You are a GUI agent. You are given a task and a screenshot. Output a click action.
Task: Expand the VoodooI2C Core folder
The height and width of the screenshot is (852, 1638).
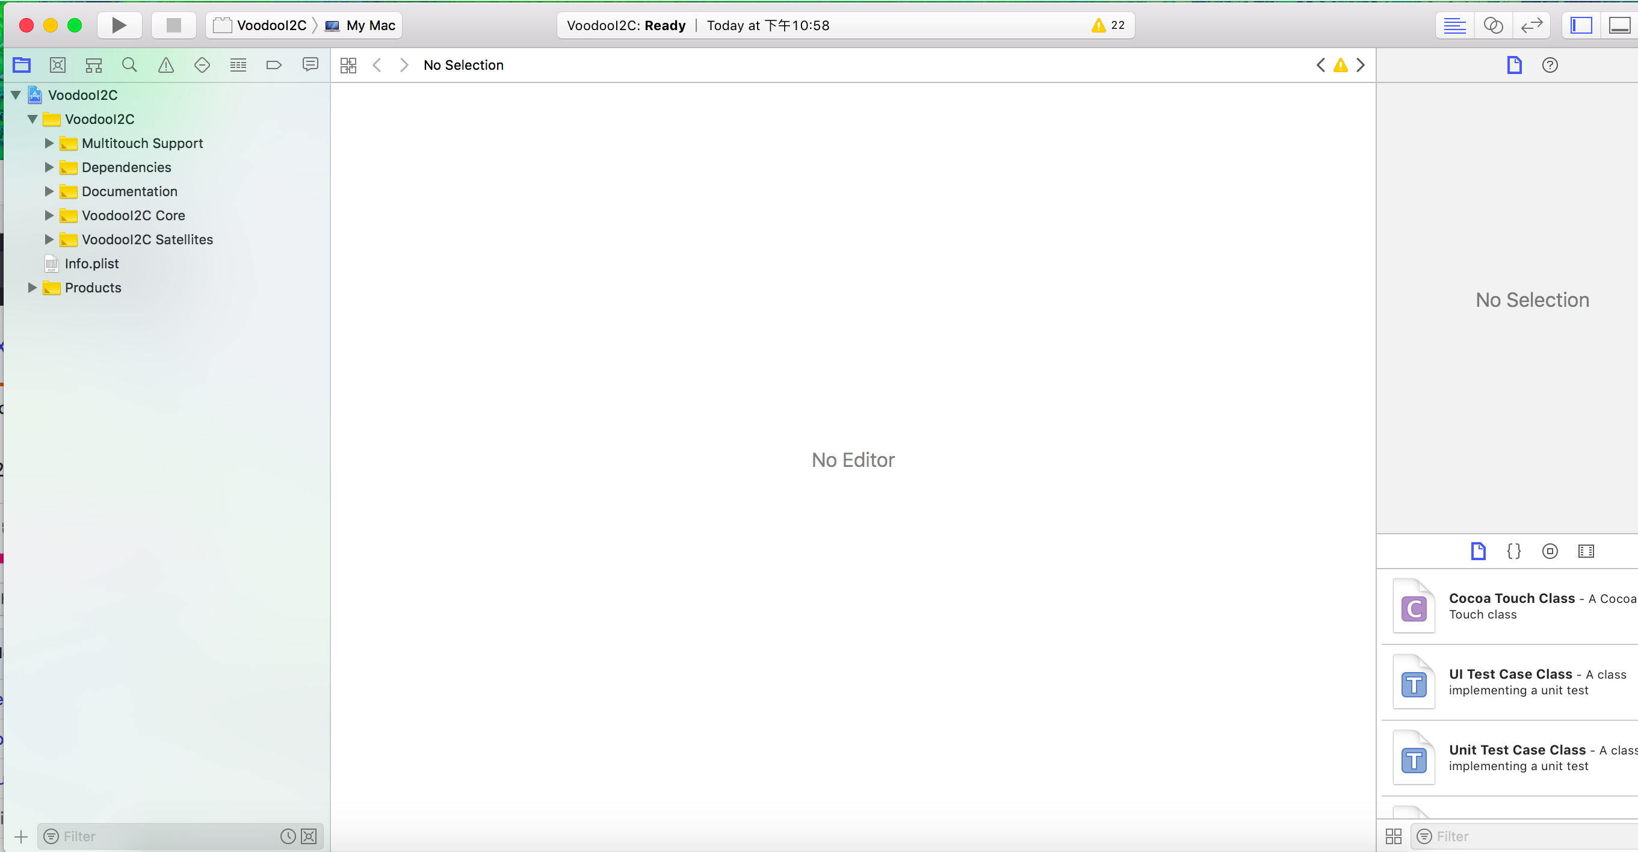click(49, 215)
